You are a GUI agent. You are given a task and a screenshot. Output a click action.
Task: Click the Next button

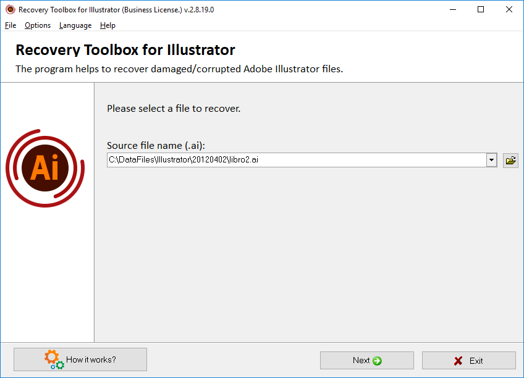tap(366, 360)
